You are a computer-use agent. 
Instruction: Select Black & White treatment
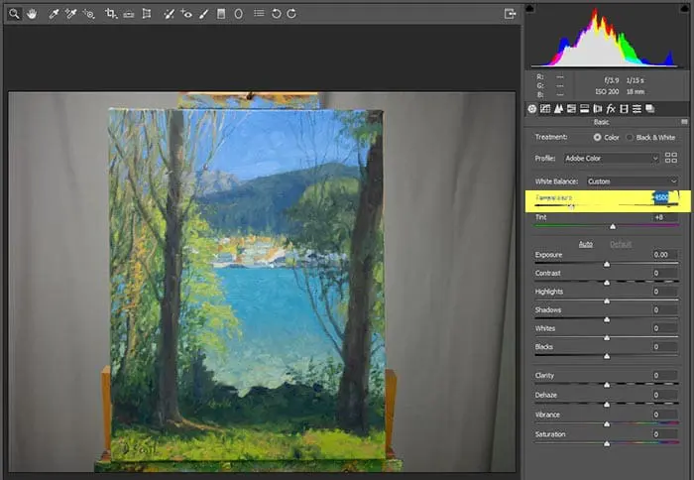[631, 137]
